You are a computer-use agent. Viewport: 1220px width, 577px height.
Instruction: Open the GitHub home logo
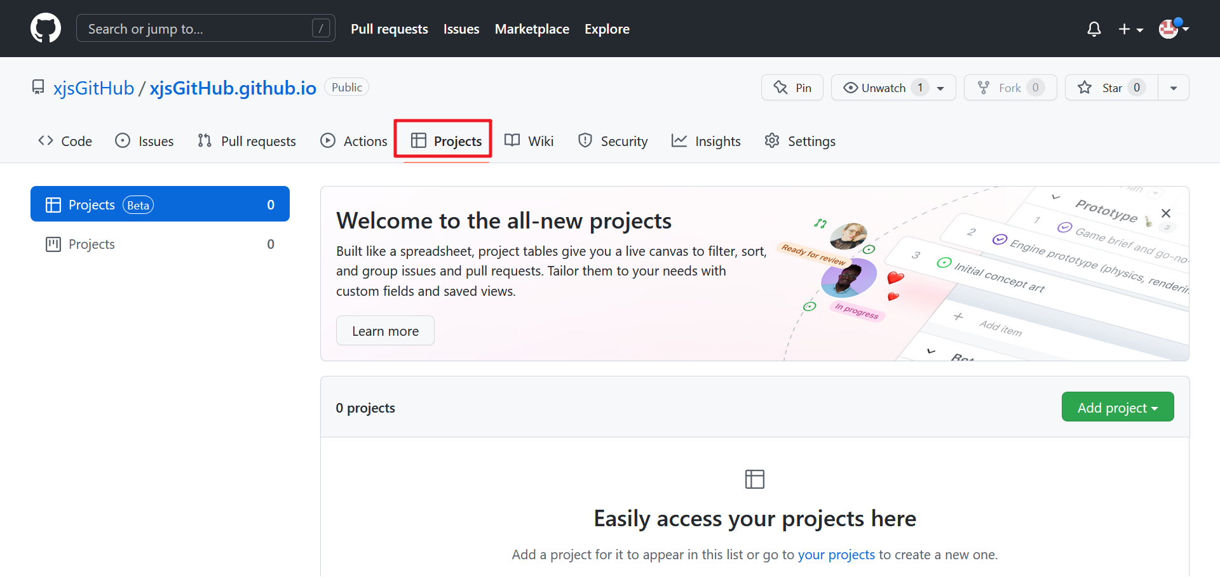pos(46,29)
